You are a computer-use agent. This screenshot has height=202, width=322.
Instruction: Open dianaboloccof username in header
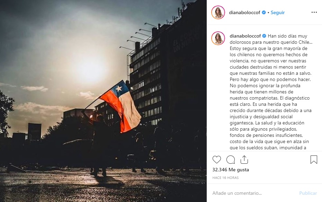(x=244, y=12)
